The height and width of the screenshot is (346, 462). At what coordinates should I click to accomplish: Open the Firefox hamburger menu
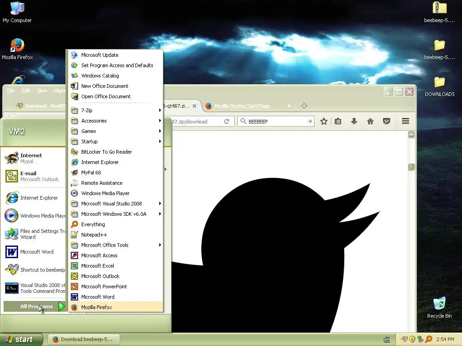406,121
